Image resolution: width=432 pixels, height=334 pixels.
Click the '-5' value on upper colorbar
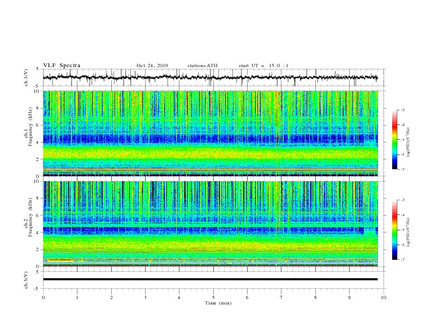(x=403, y=140)
